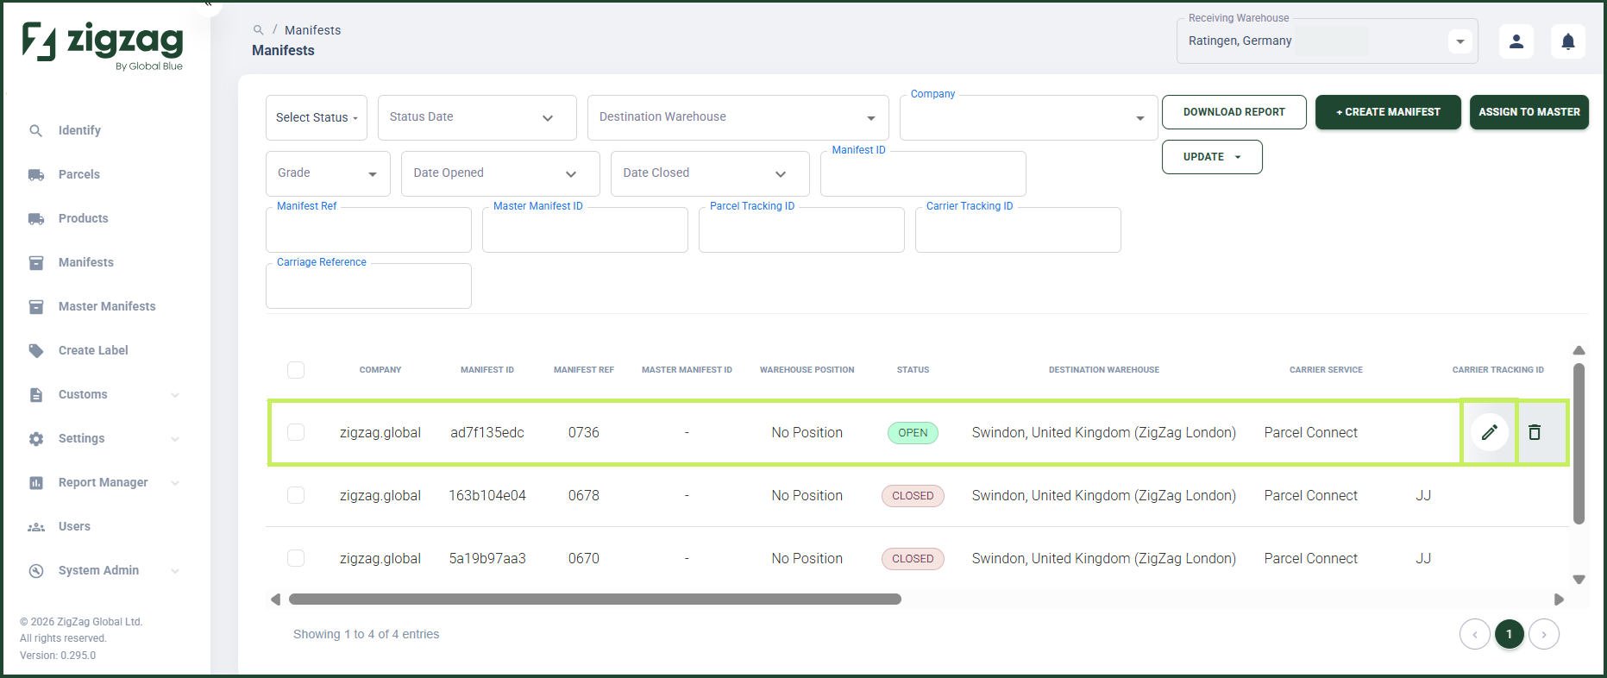Click table scroll-up arrow

pos(1579,350)
